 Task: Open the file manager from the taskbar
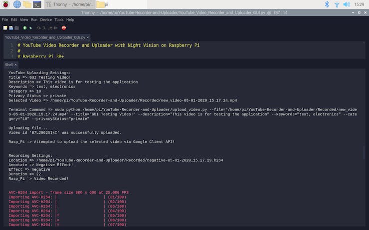(x=27, y=4)
